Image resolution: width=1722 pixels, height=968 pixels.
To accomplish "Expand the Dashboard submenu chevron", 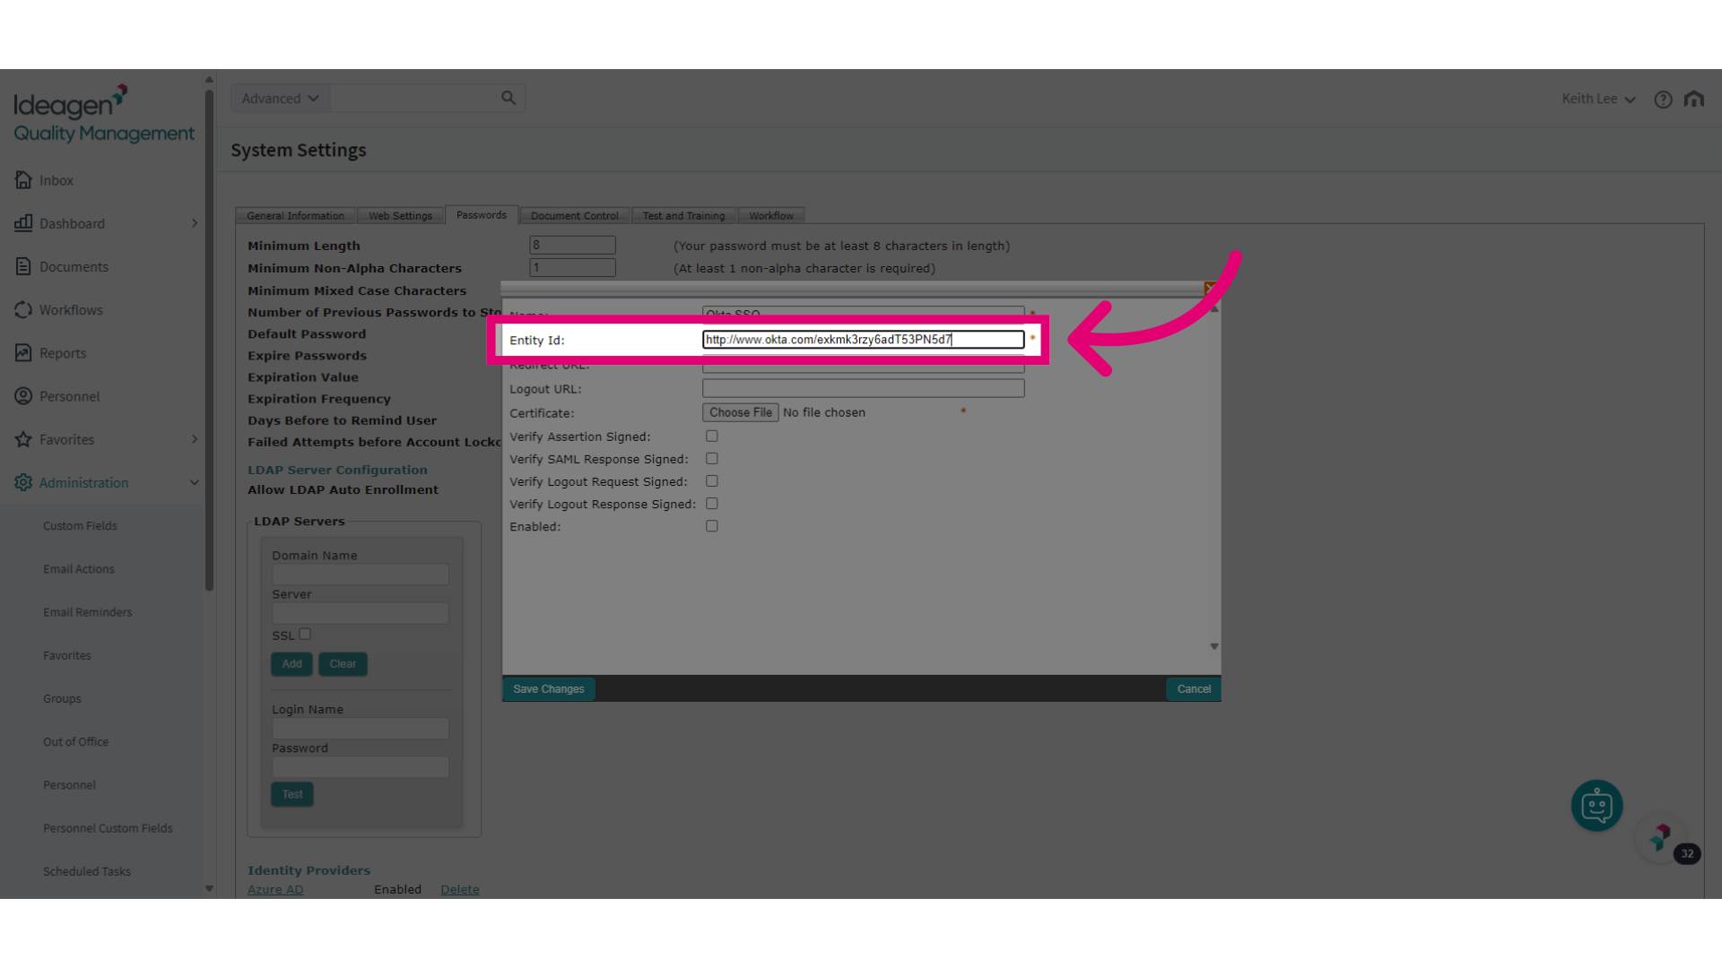I will 194,223.
